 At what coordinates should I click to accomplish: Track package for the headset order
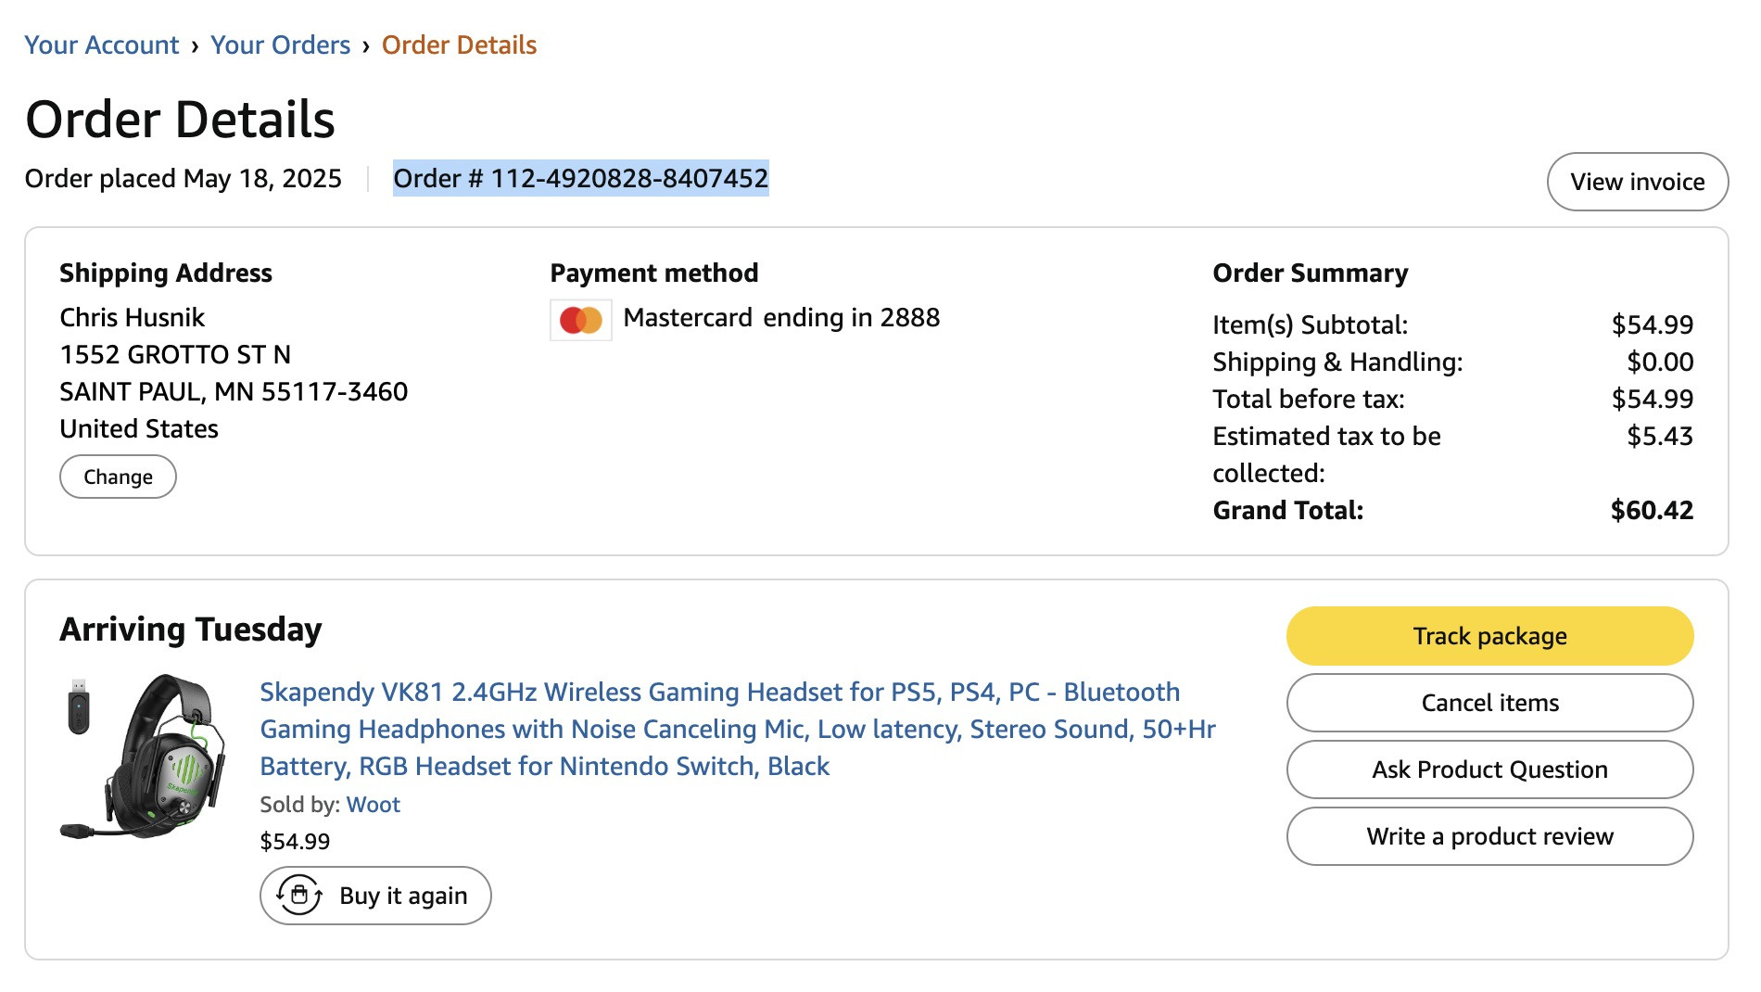[x=1489, y=636]
